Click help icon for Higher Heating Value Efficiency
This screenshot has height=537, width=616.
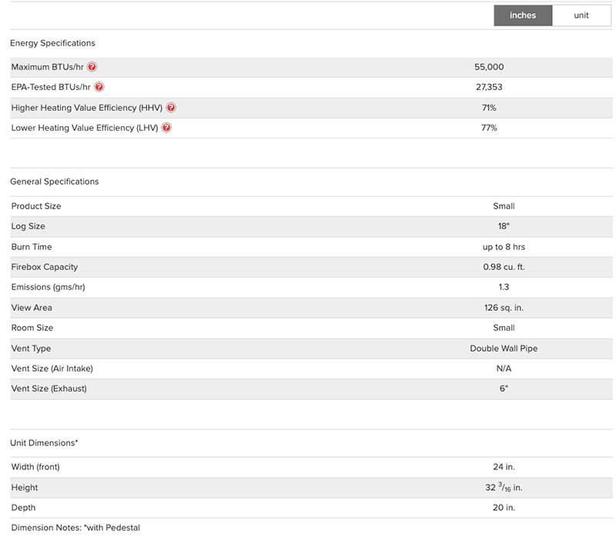point(171,108)
